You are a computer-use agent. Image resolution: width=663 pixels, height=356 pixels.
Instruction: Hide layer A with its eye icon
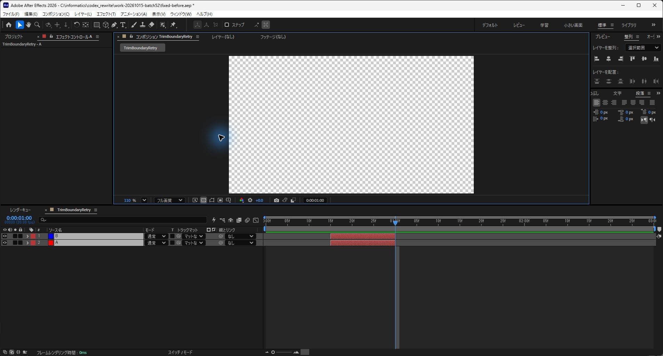[x=5, y=243]
